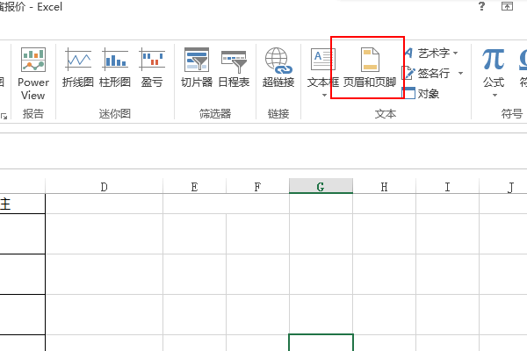Screen dimensions: 527x351
Task: Insert a win/loss sparkline (盈亏)
Action: click(152, 68)
